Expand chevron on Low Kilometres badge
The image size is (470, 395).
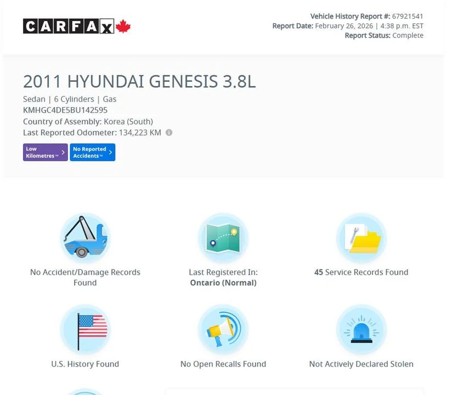pos(63,153)
